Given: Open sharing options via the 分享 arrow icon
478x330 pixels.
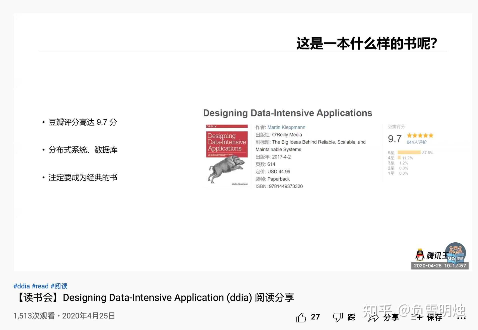Looking at the screenshot, I should 373,317.
